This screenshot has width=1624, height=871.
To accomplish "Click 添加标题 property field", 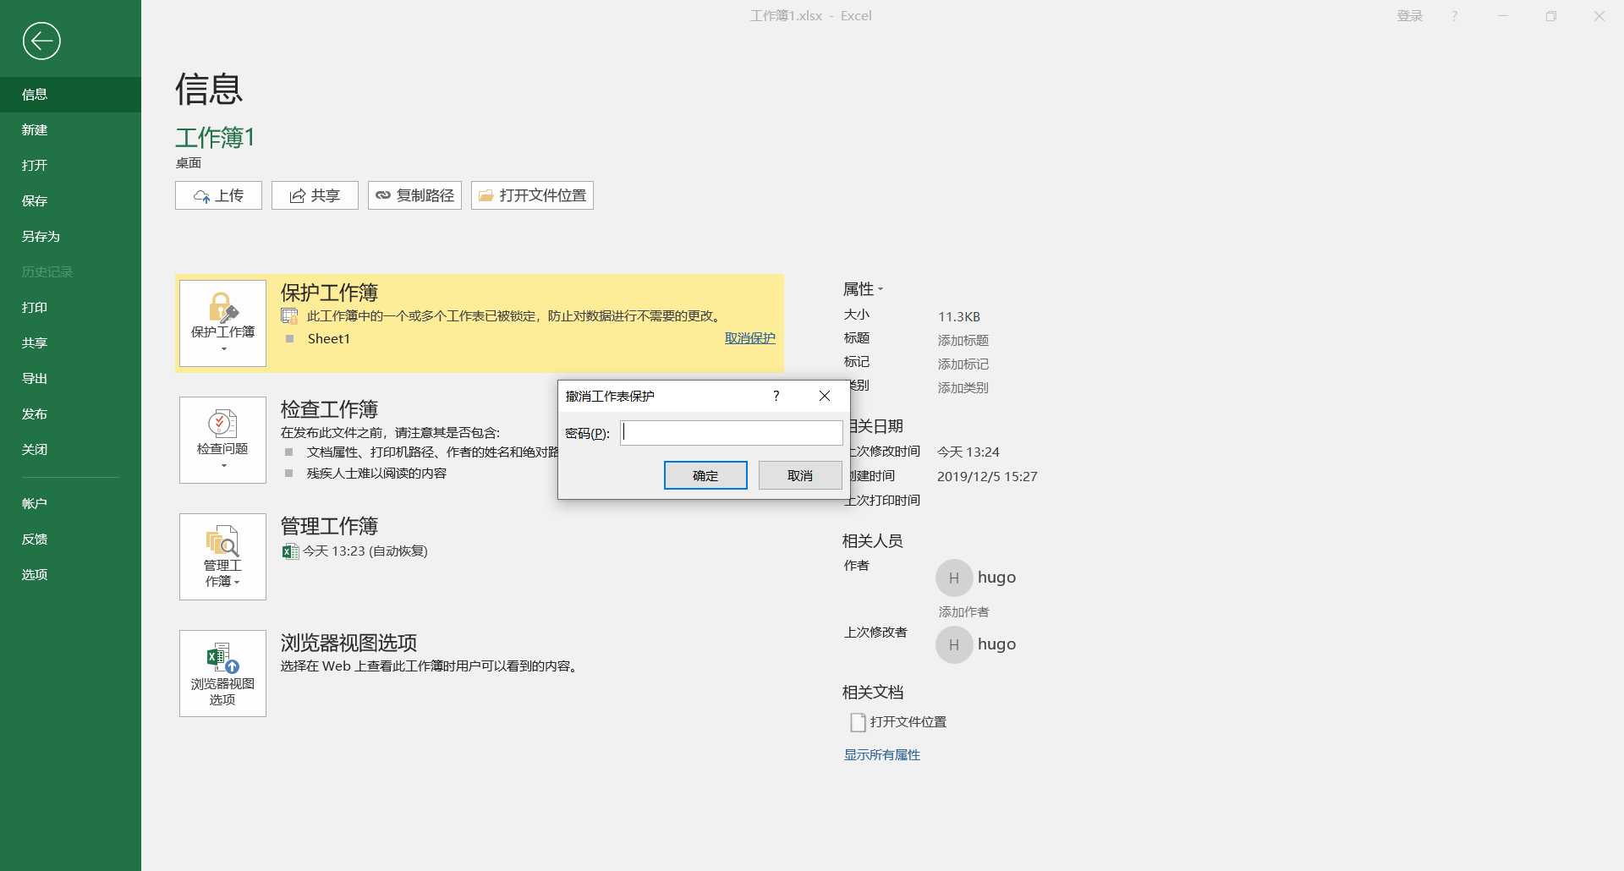I will click(963, 340).
